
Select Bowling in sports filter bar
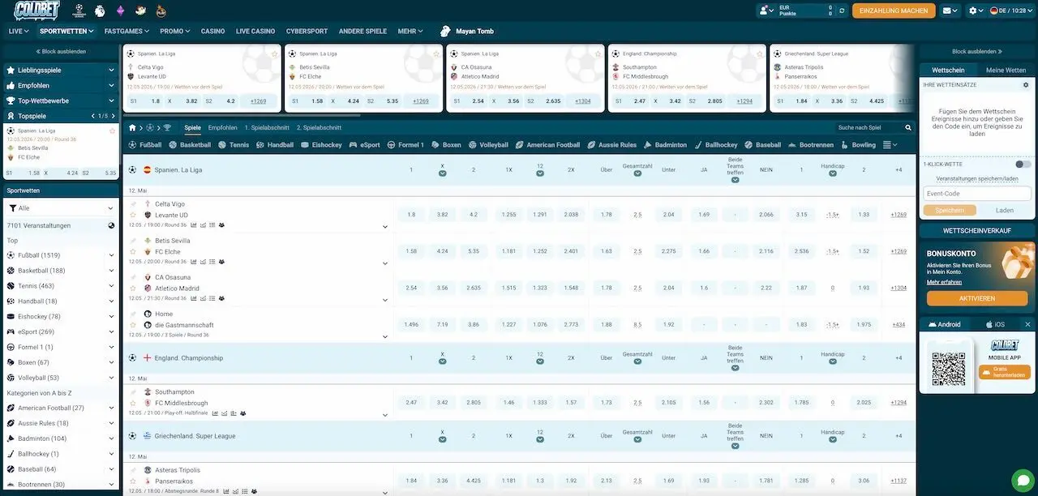pyautogui.click(x=858, y=145)
